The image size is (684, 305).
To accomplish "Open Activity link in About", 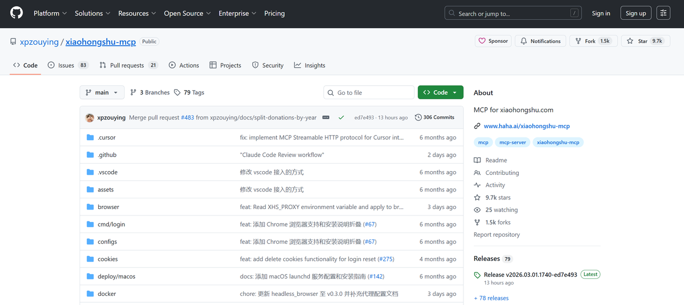I will 489,185.
